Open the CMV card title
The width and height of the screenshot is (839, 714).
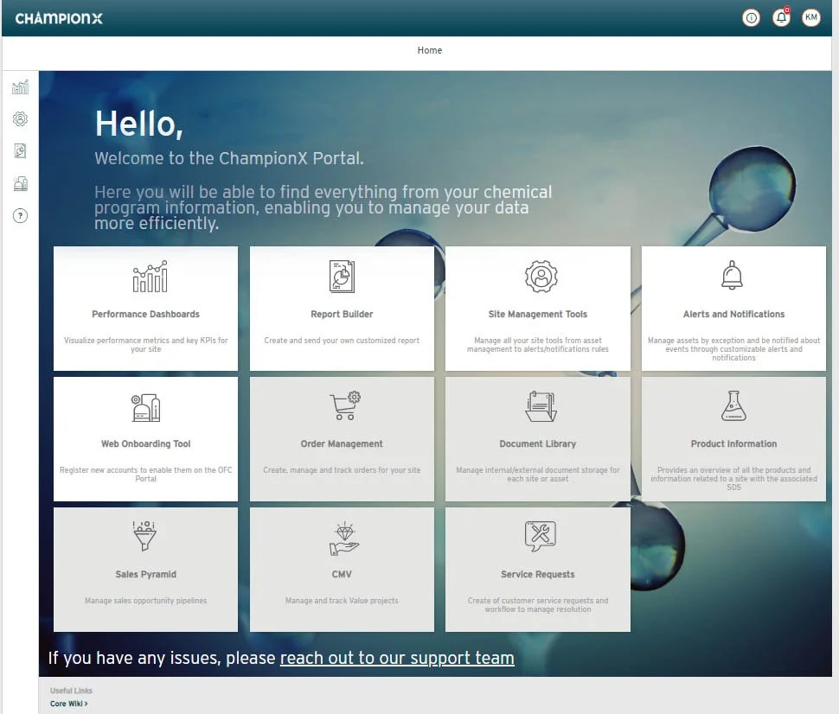pos(342,575)
